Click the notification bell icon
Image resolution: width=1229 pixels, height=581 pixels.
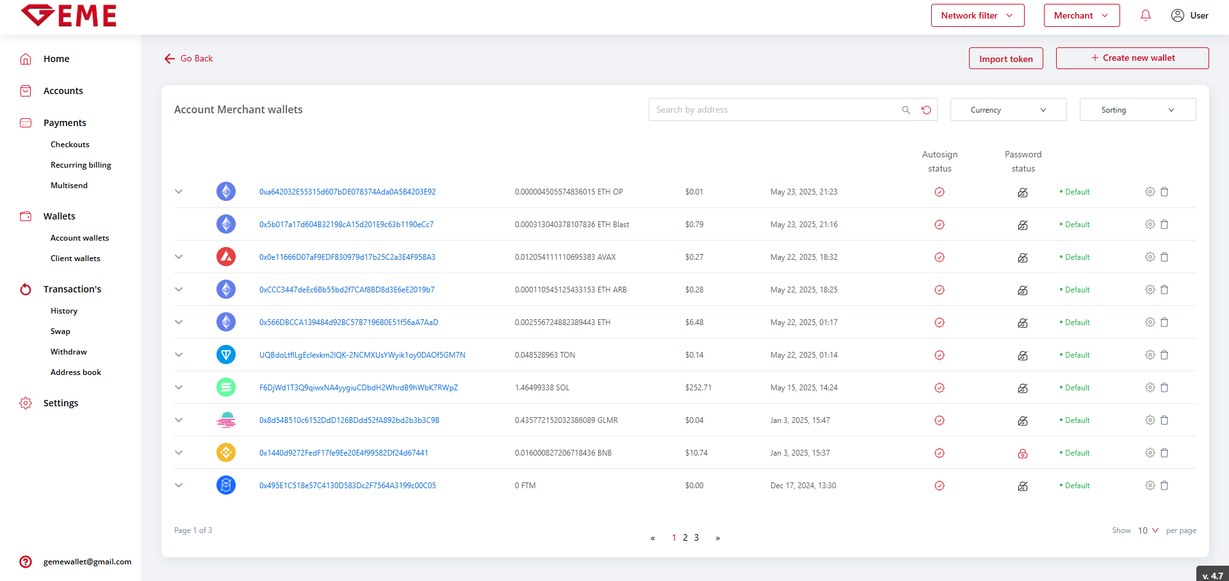tap(1145, 15)
